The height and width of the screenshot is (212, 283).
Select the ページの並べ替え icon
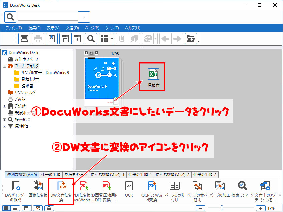[x=197, y=191]
